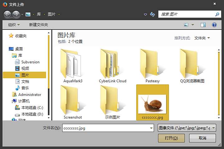Select Administrator in navigation tree

[30, 95]
